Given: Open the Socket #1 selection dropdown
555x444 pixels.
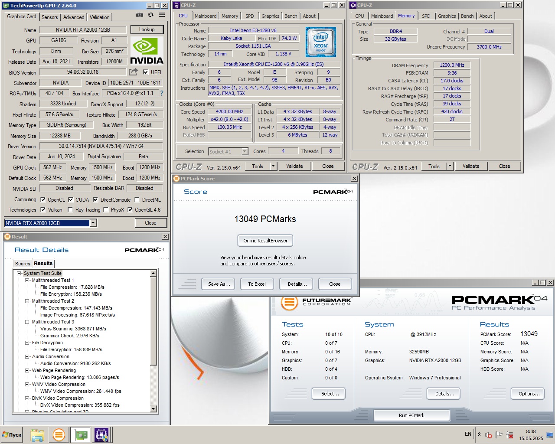Looking at the screenshot, I should (x=245, y=151).
